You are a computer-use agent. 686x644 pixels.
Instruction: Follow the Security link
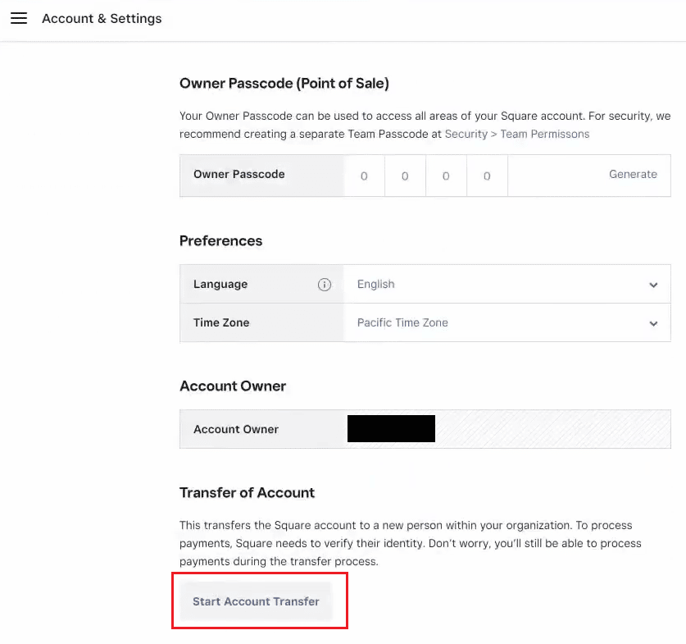coord(466,134)
